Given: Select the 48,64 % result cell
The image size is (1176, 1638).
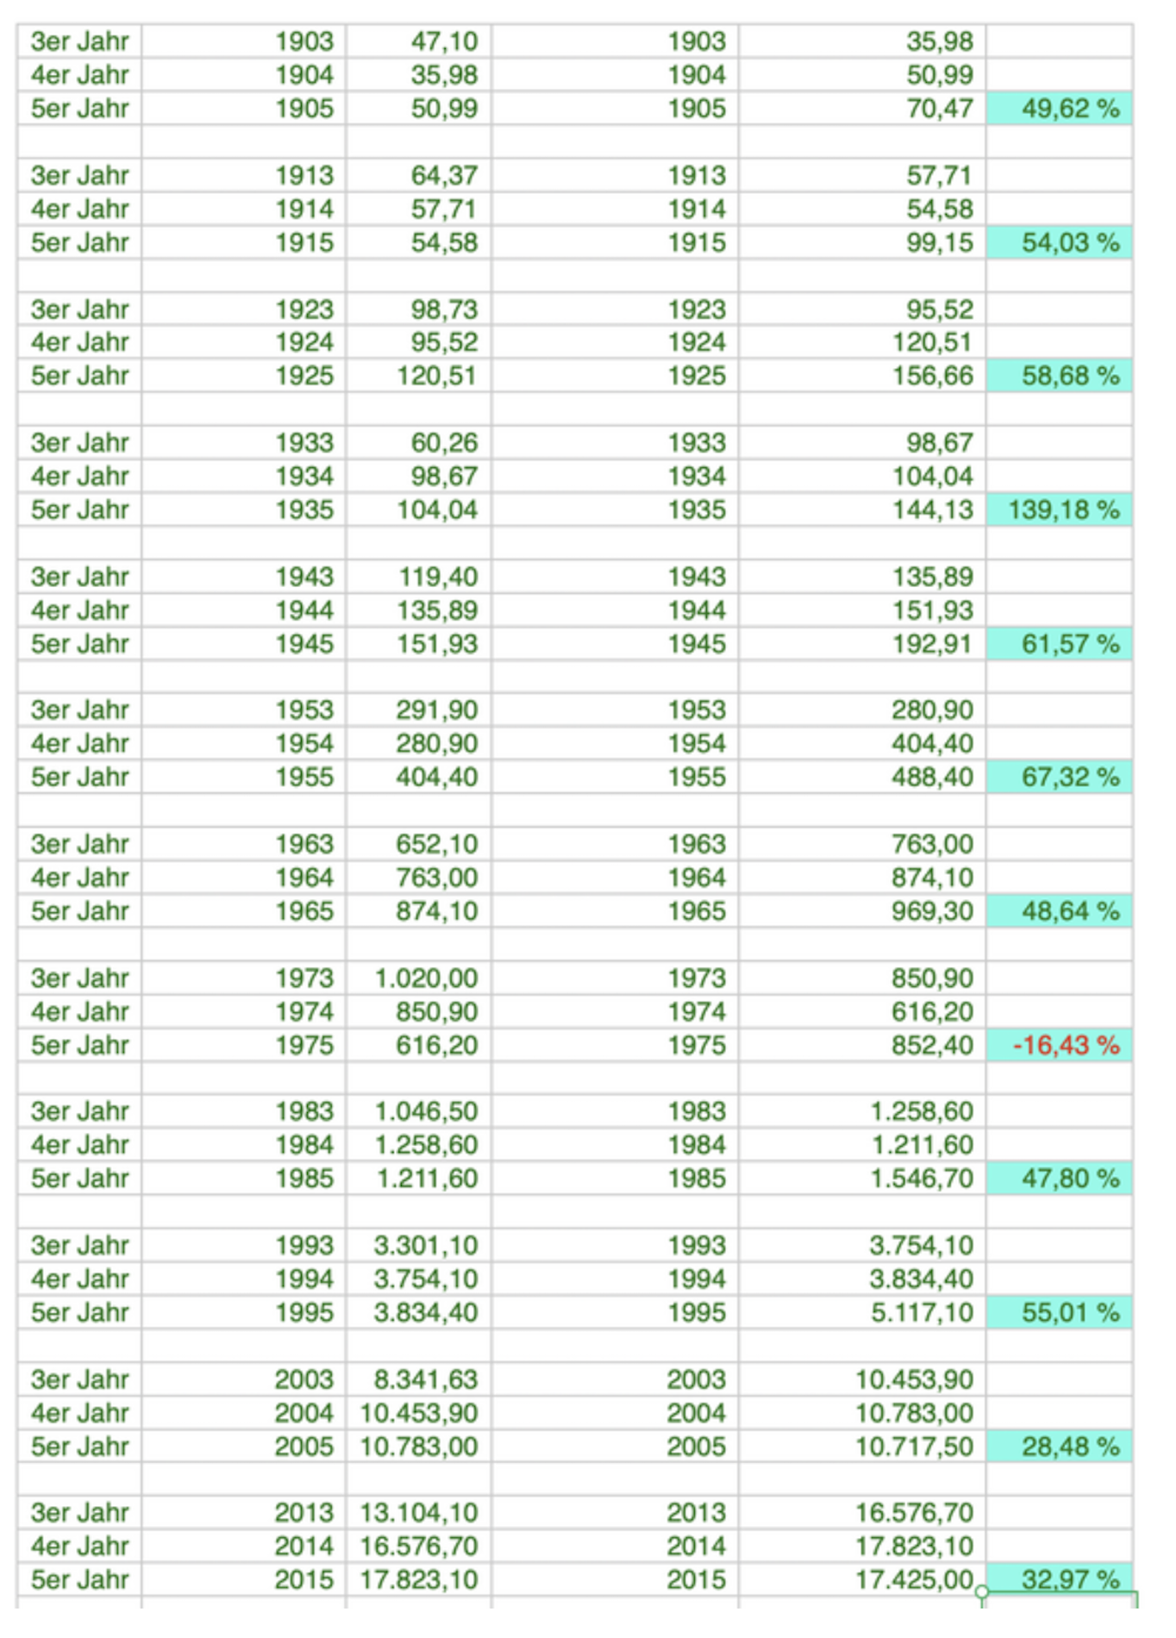Looking at the screenshot, I should 1059,910.
